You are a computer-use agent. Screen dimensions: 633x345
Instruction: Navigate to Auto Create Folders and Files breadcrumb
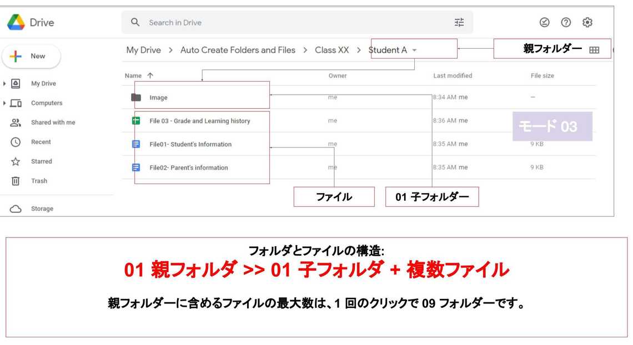point(238,50)
